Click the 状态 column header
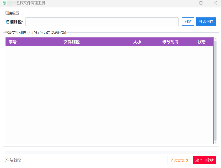This screenshot has height=168, width=221. 202,42
